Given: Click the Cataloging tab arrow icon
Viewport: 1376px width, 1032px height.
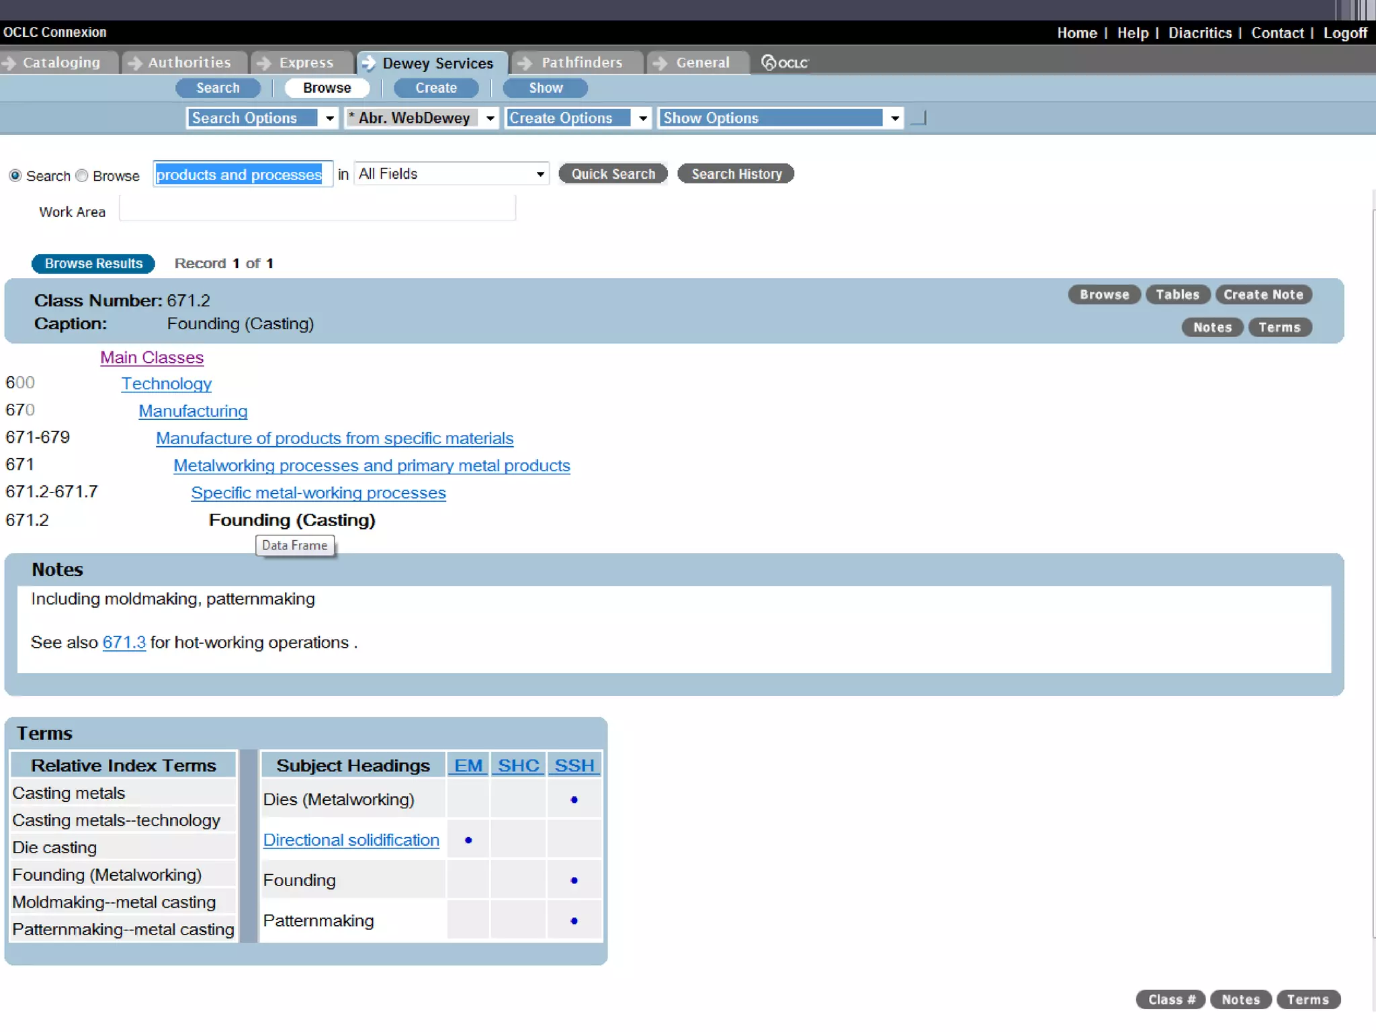Looking at the screenshot, I should pyautogui.click(x=9, y=62).
